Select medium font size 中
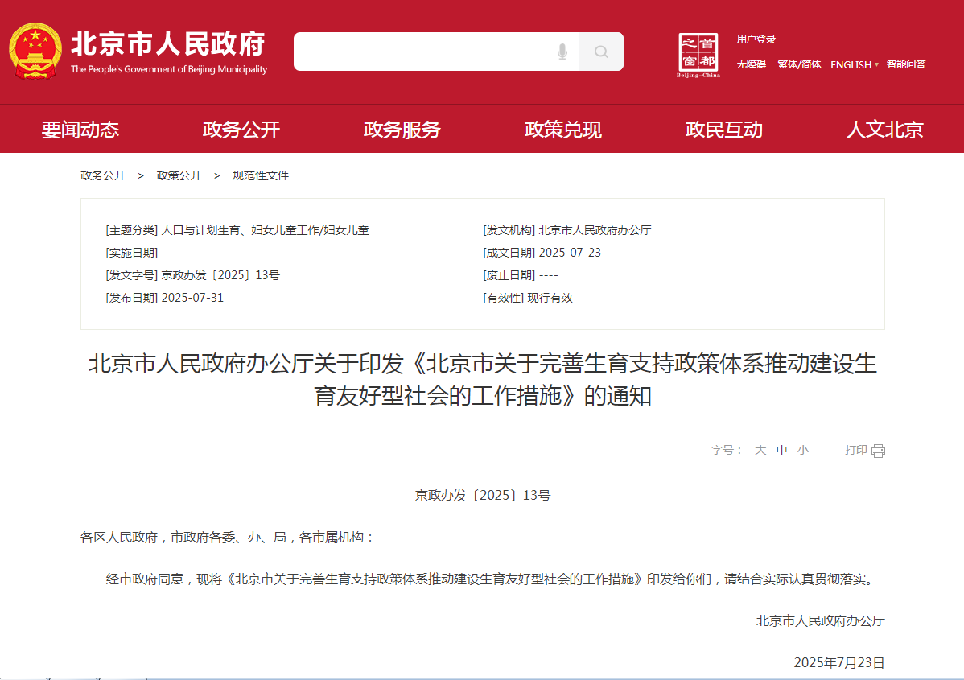 (781, 451)
